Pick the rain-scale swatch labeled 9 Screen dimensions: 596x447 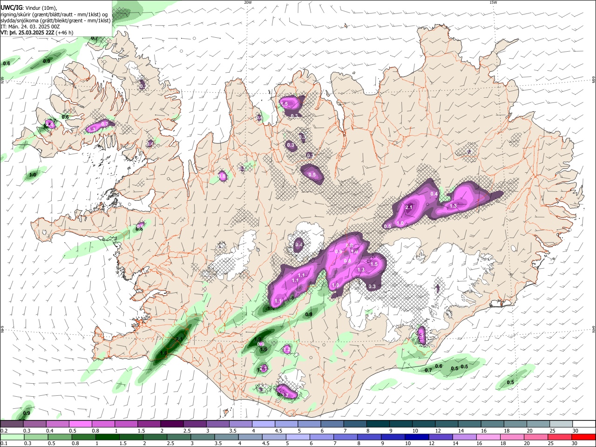pyautogui.click(x=393, y=437)
